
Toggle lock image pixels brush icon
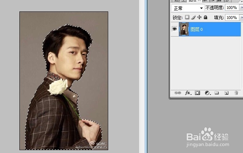193,17
